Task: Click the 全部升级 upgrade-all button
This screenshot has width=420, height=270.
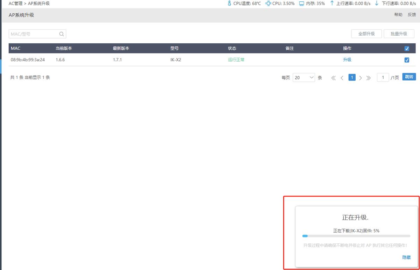Action: click(x=366, y=34)
